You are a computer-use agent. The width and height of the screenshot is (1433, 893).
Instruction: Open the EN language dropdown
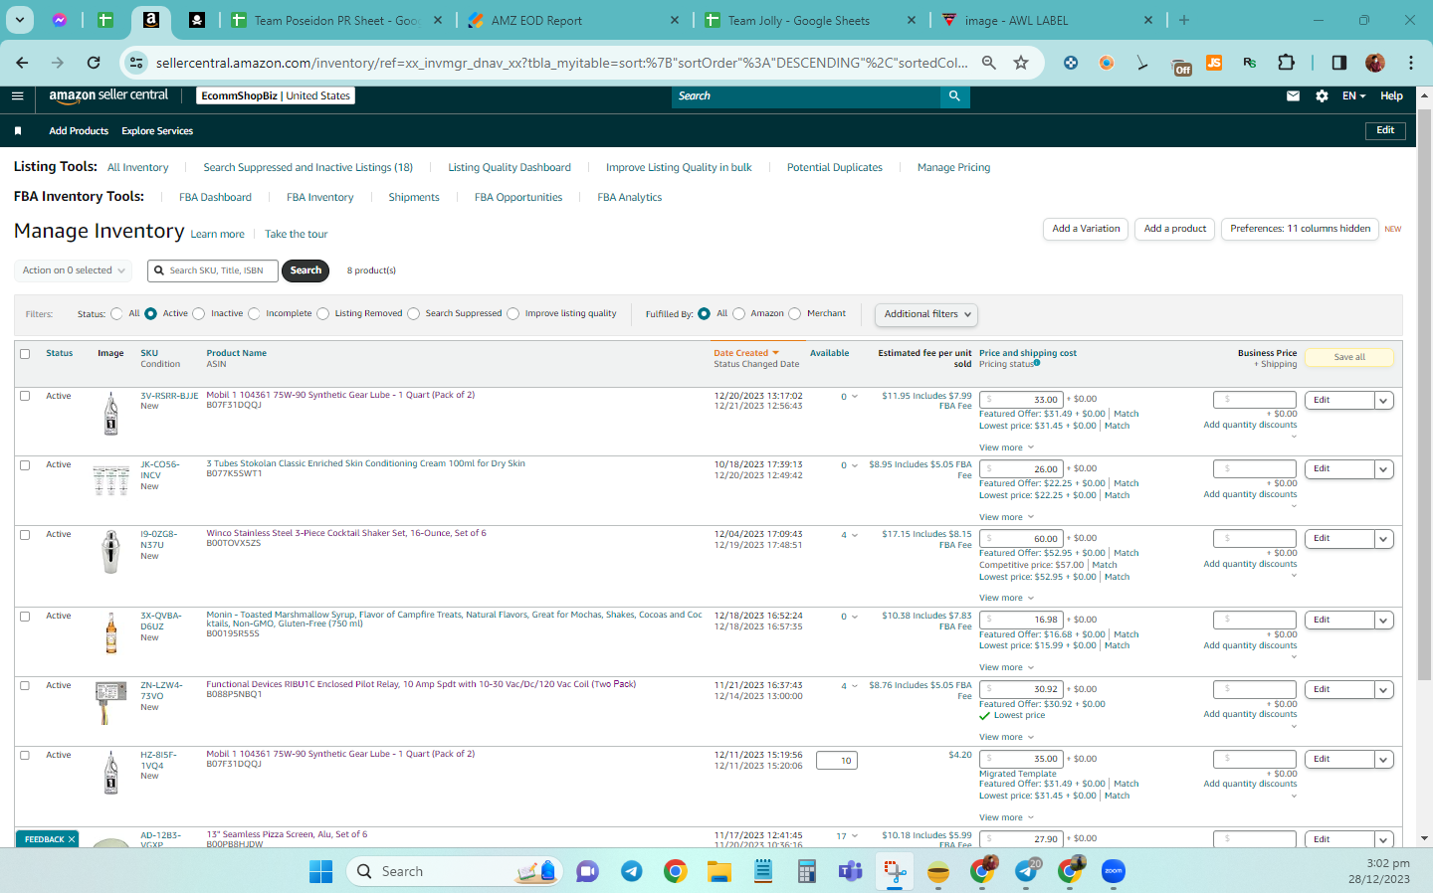click(x=1353, y=96)
